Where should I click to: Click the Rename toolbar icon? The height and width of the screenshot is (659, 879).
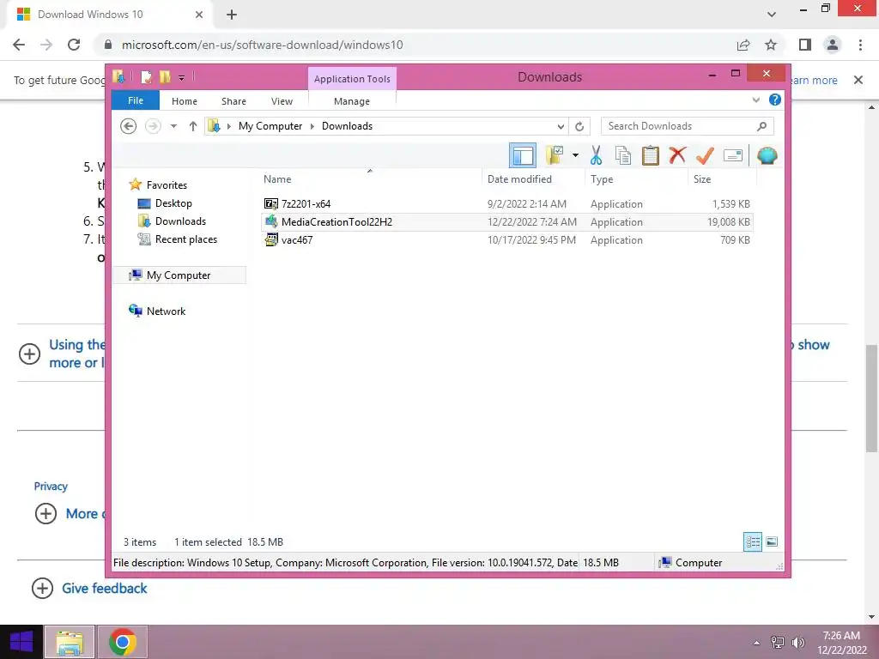point(733,155)
